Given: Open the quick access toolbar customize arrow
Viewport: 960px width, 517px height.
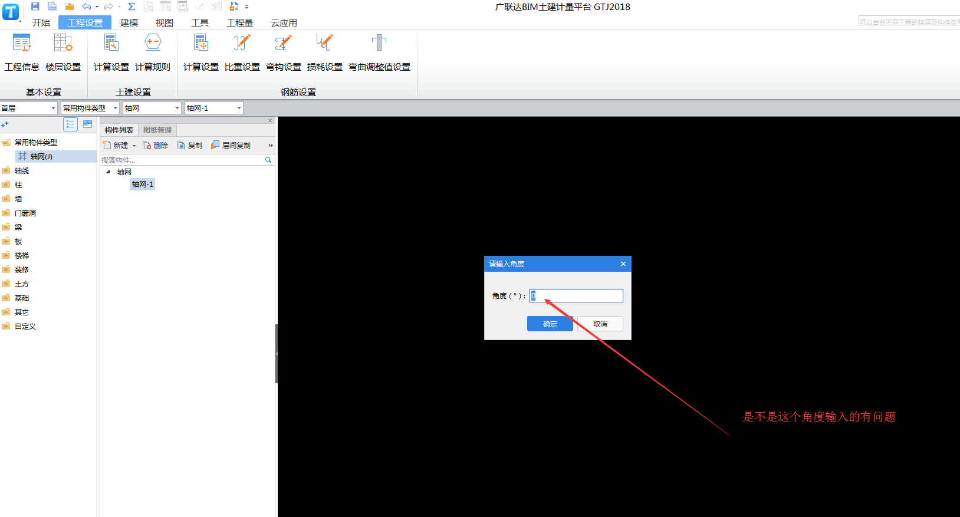Looking at the screenshot, I should point(246,7).
